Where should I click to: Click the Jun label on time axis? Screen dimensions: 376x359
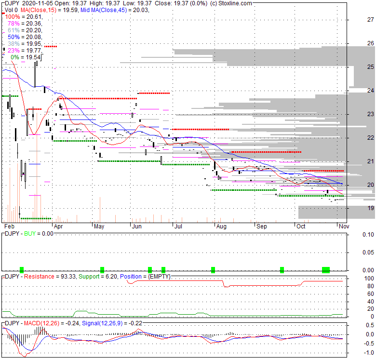(x=137, y=226)
